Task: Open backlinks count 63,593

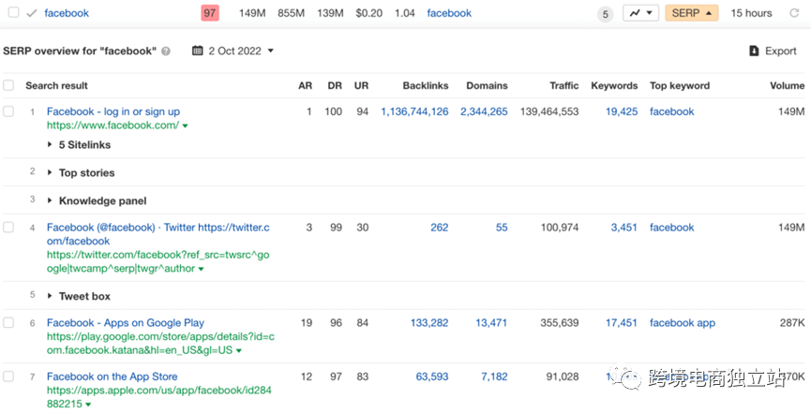Action: pyautogui.click(x=432, y=376)
